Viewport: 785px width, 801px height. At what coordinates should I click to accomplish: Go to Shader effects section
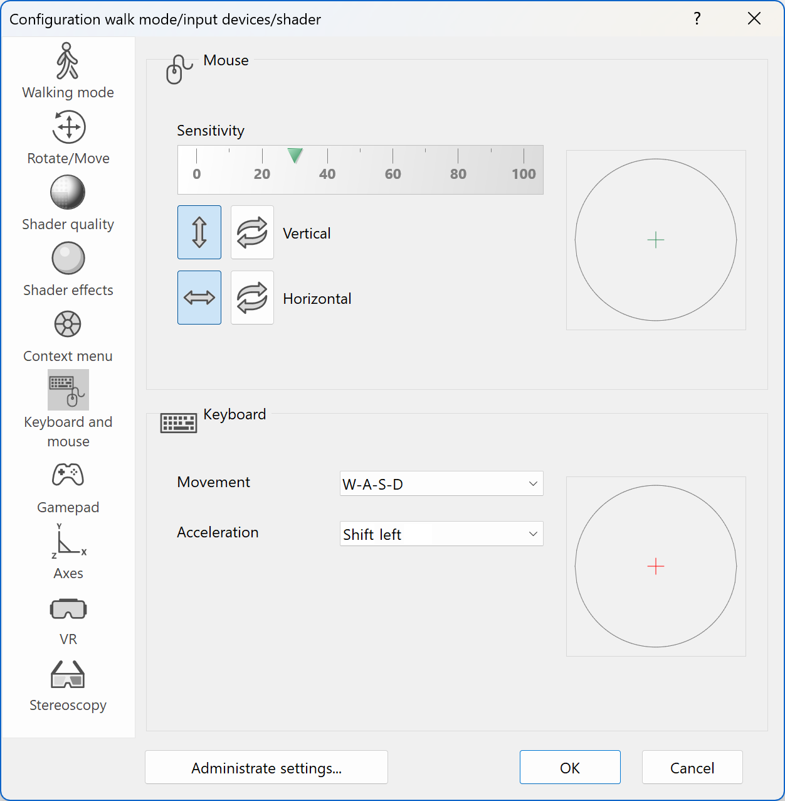pyautogui.click(x=68, y=259)
